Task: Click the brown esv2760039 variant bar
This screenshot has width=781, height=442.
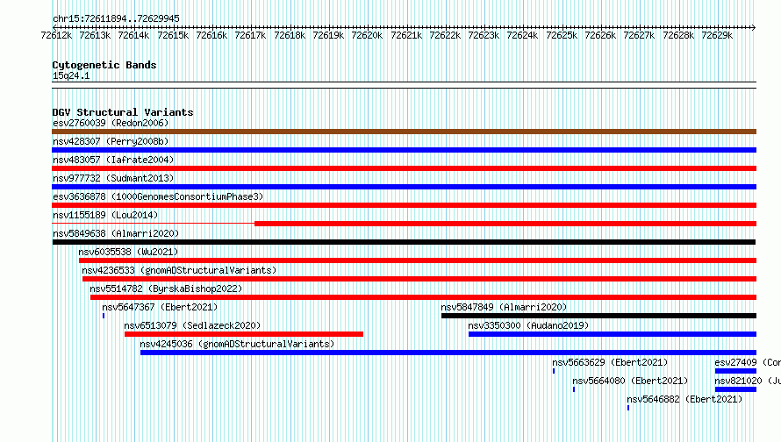Action: 404,132
